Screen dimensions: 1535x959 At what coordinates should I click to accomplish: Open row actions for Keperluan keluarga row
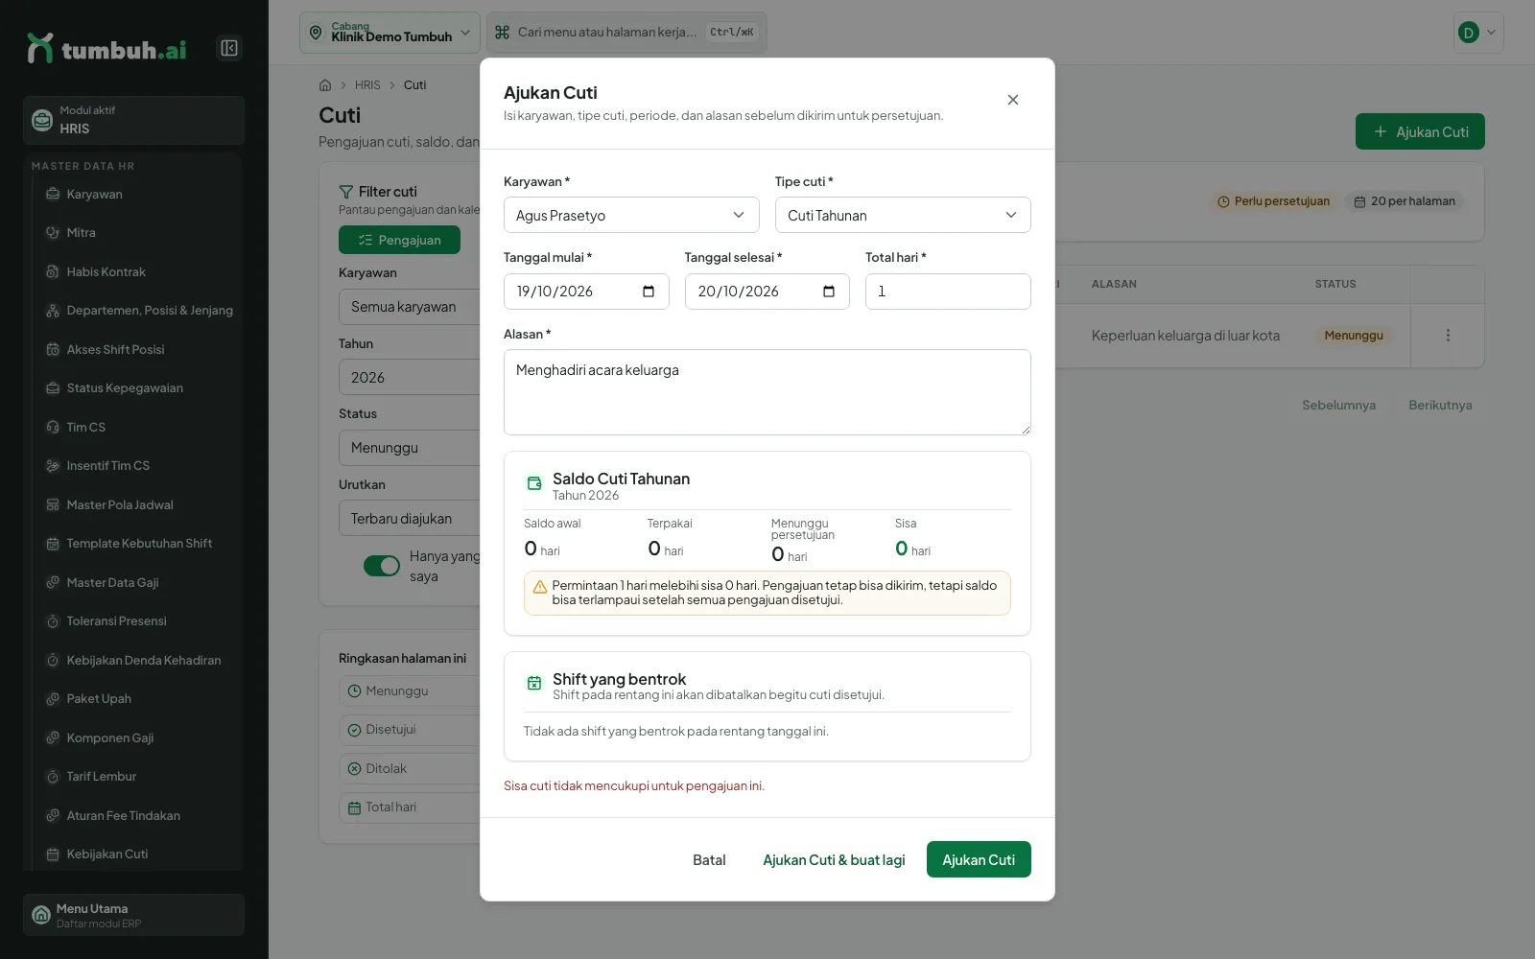pos(1448,336)
